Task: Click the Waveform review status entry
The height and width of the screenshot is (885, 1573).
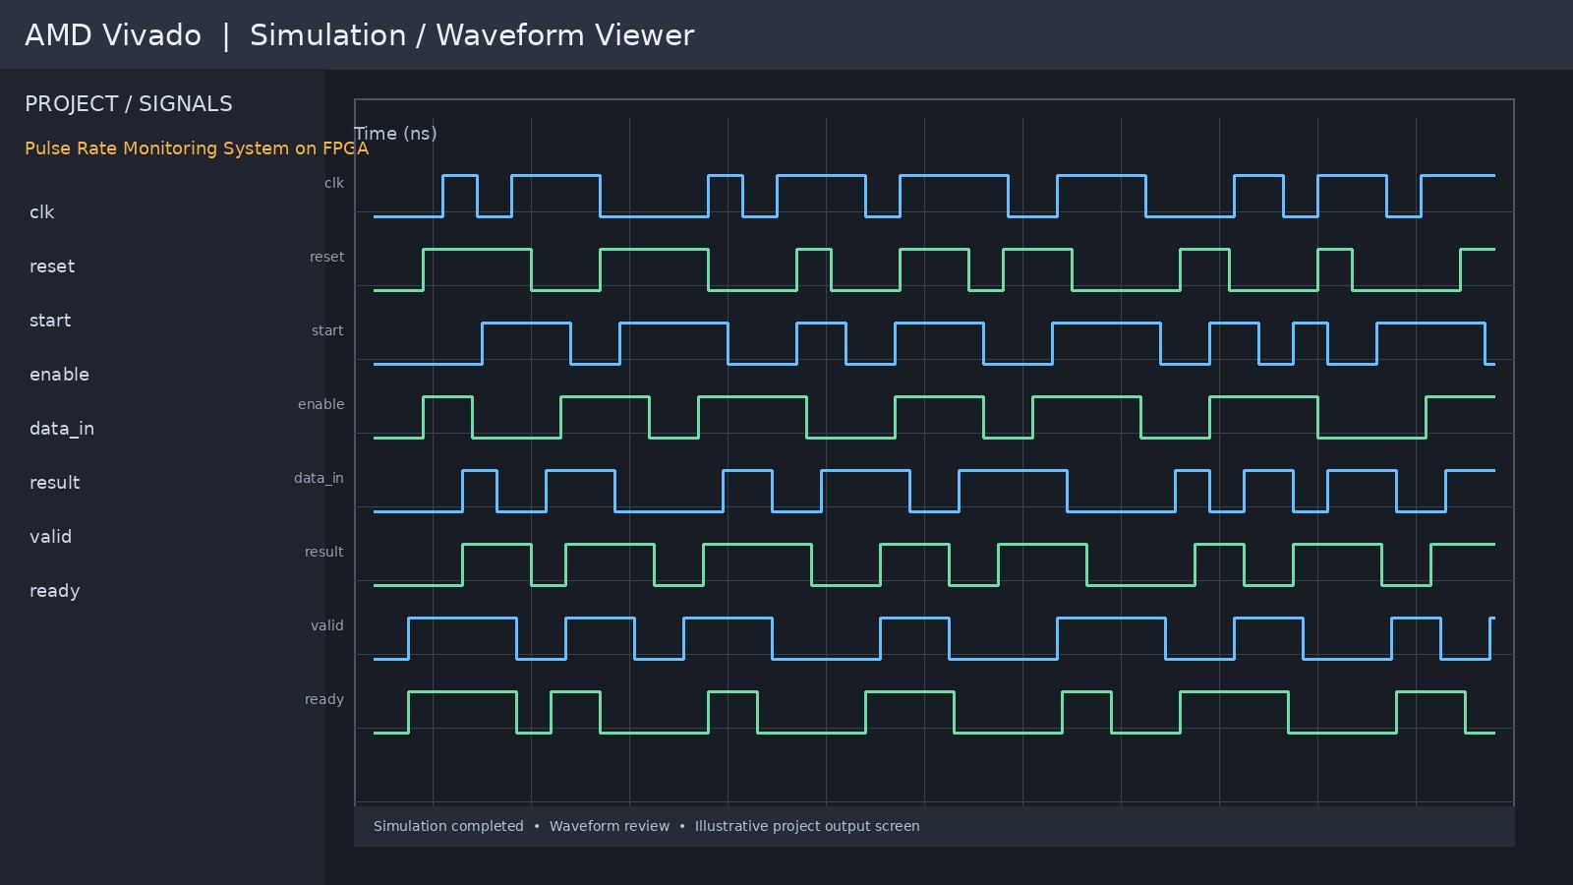Action: click(610, 826)
